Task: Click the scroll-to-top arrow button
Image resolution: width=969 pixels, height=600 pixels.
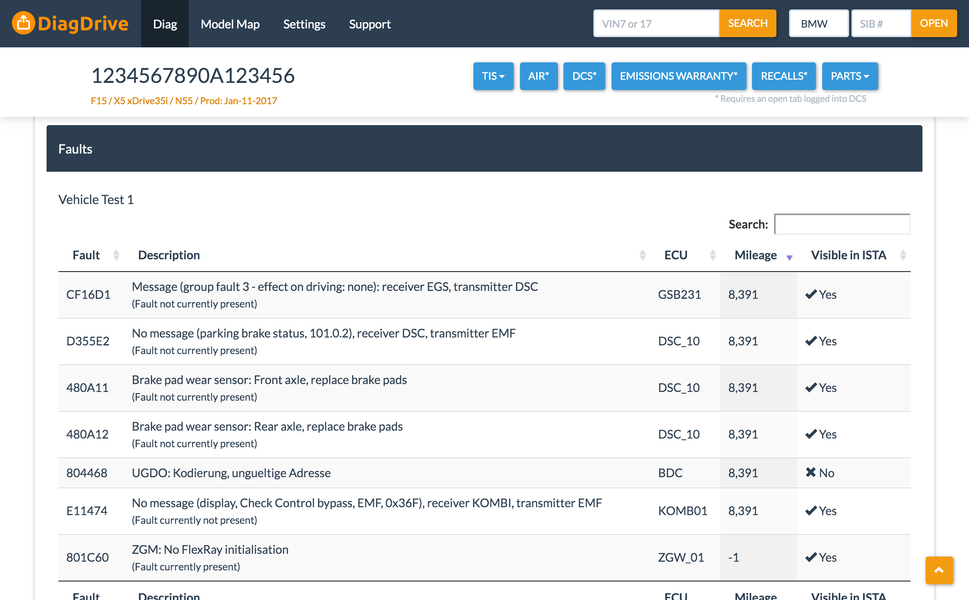Action: coord(939,570)
